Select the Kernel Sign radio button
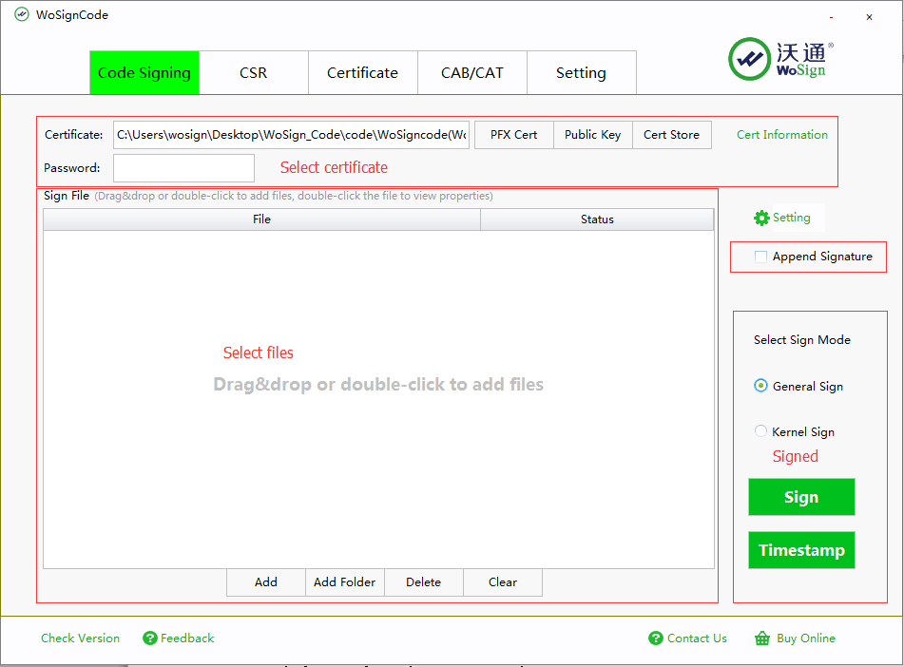The image size is (904, 667). coord(760,431)
